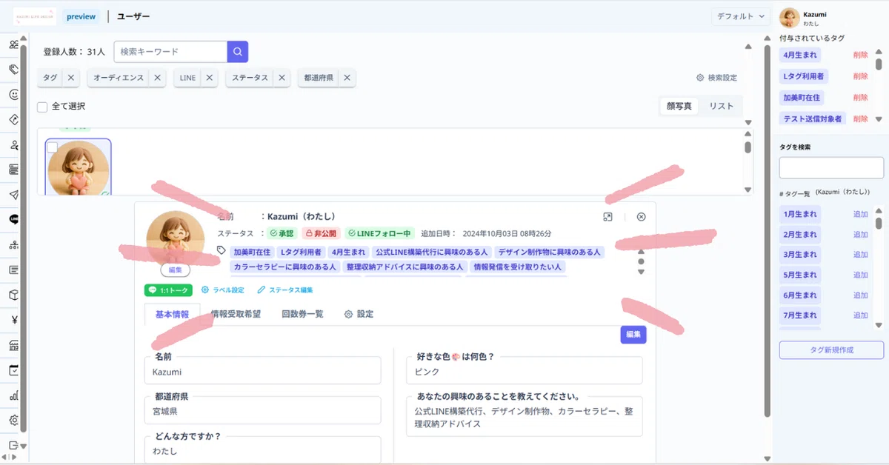Image resolution: width=889 pixels, height=465 pixels.
Task: Close the Kazumi detail panel
Action: pyautogui.click(x=642, y=217)
